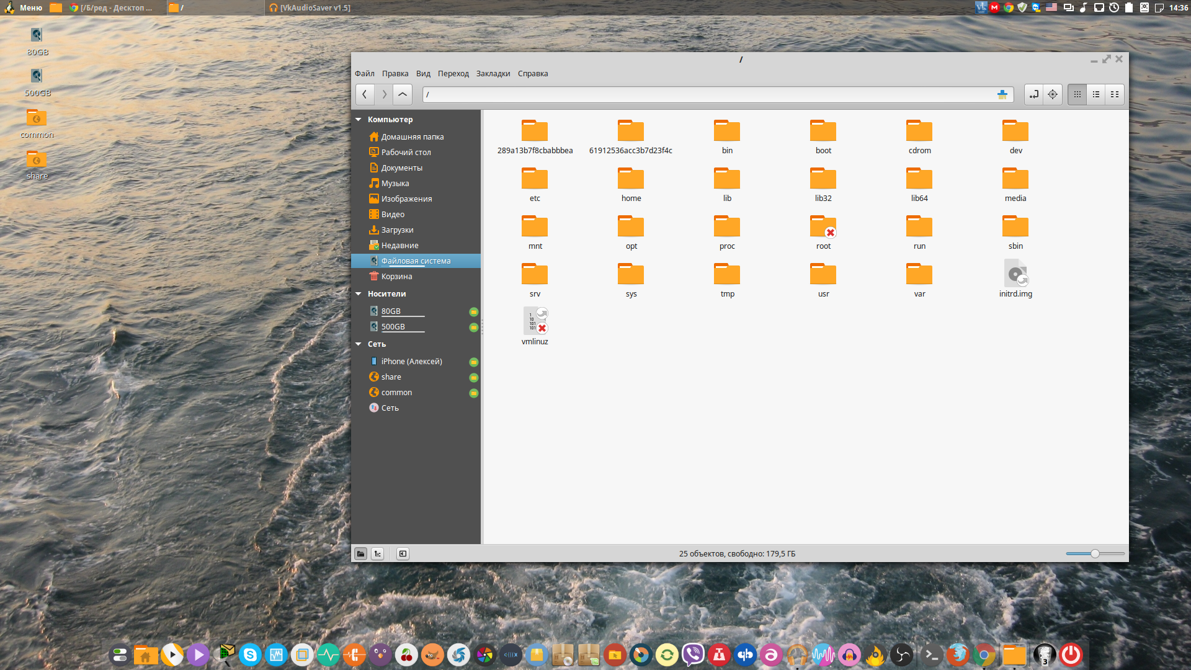Switch to compact view
This screenshot has width=1191, height=670.
pos(1115,94)
